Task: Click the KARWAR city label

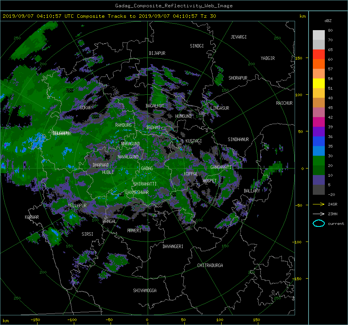Action: click(32, 217)
